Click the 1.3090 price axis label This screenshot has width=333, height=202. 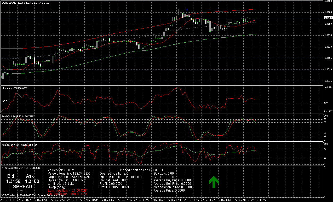click(328, 70)
